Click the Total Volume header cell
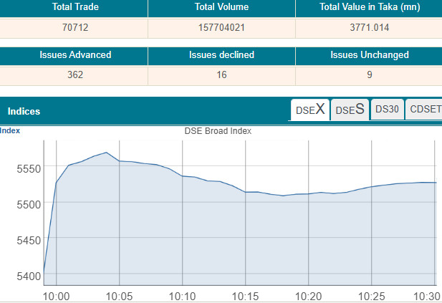 (x=221, y=7)
